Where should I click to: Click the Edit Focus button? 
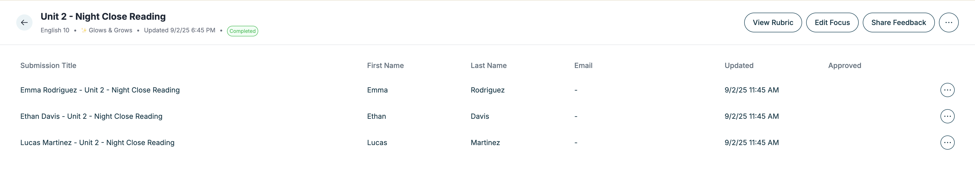(832, 23)
